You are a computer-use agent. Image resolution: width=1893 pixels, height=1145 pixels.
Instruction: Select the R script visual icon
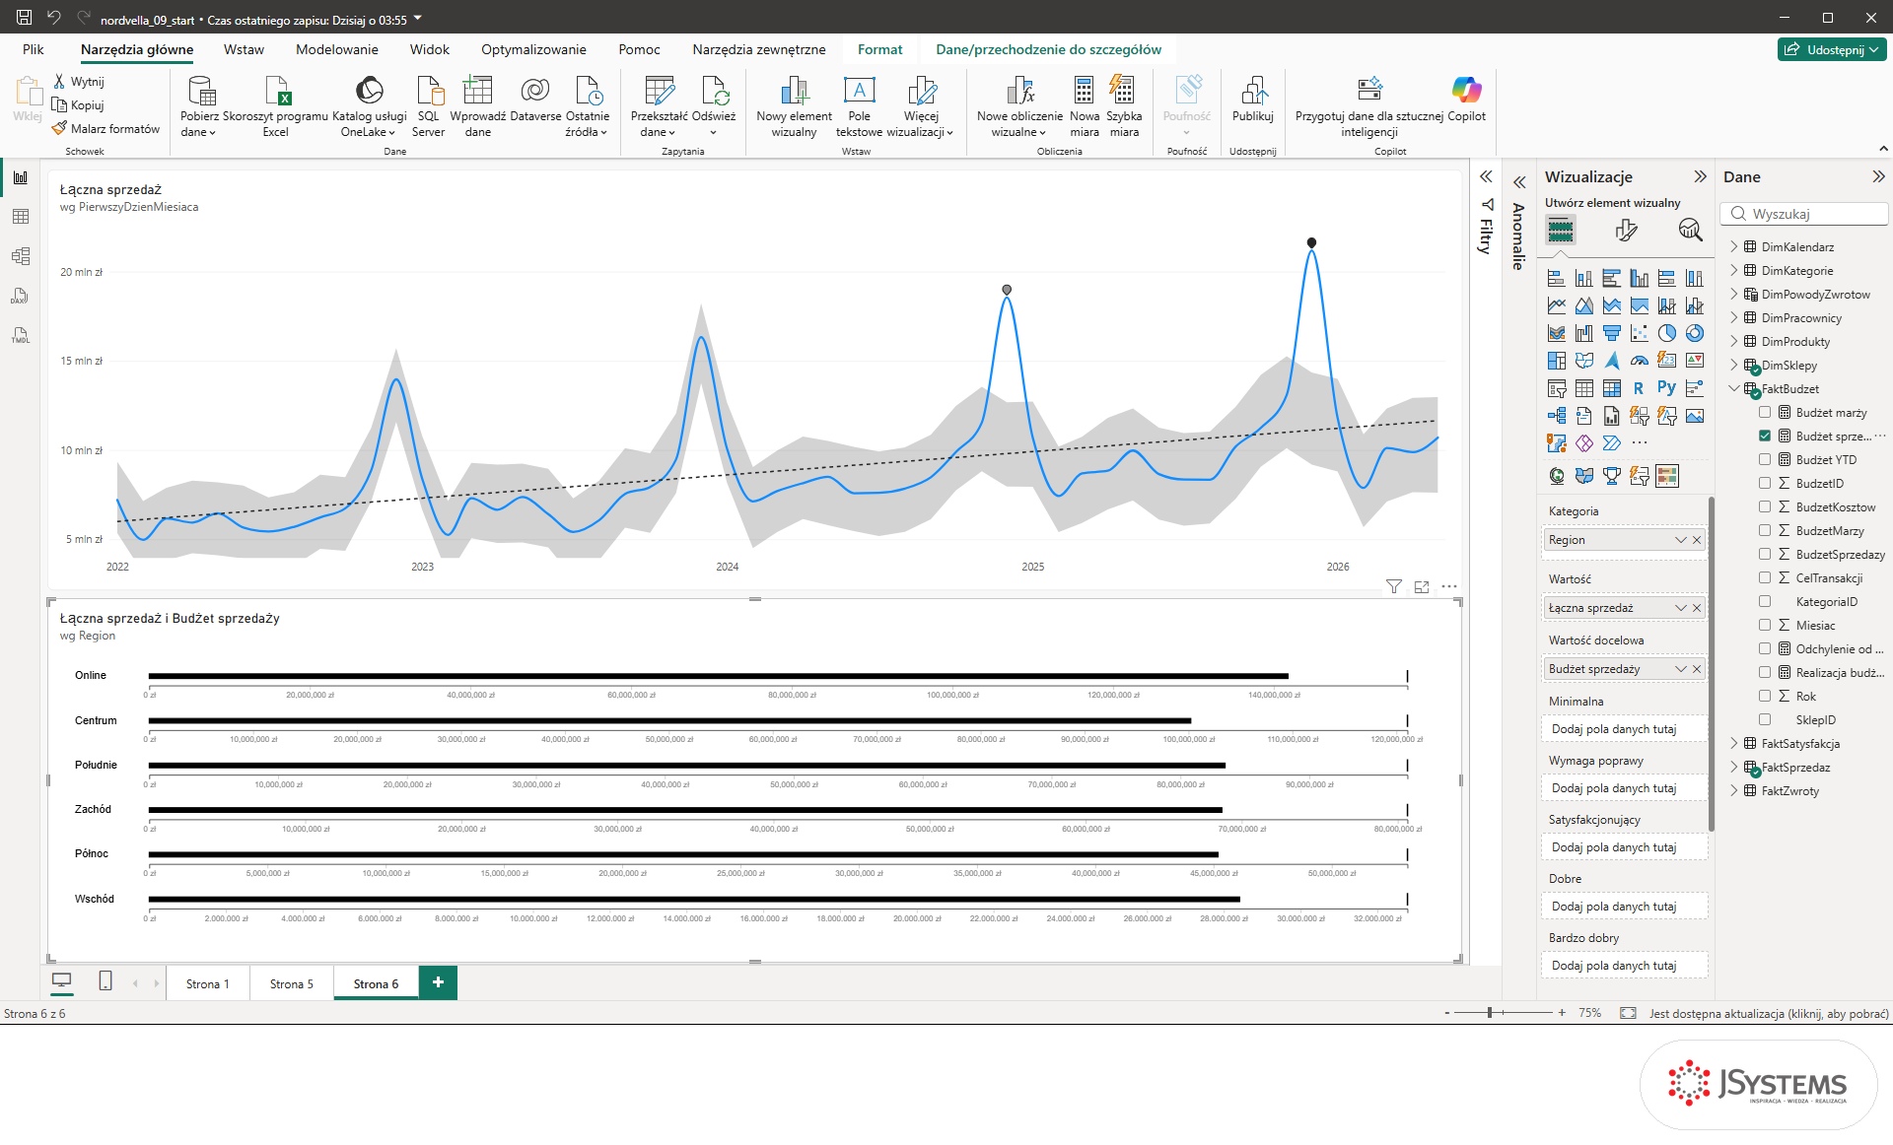pos(1639,388)
